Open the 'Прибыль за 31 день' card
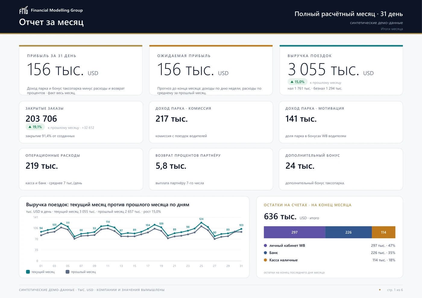 [80, 70]
